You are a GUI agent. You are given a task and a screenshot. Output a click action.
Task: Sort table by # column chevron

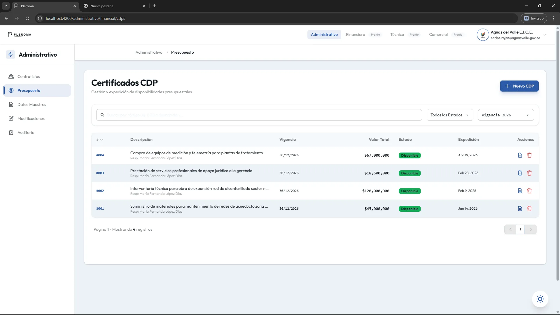pyautogui.click(x=102, y=140)
